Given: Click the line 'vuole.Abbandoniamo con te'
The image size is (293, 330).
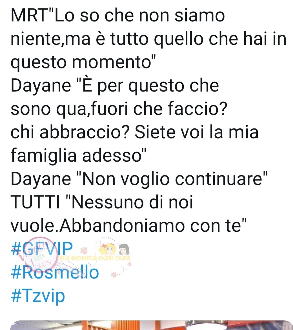Looking at the screenshot, I should click(x=128, y=226).
